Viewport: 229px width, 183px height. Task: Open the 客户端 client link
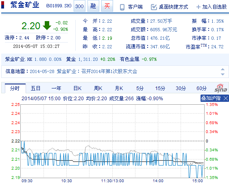click(135, 7)
